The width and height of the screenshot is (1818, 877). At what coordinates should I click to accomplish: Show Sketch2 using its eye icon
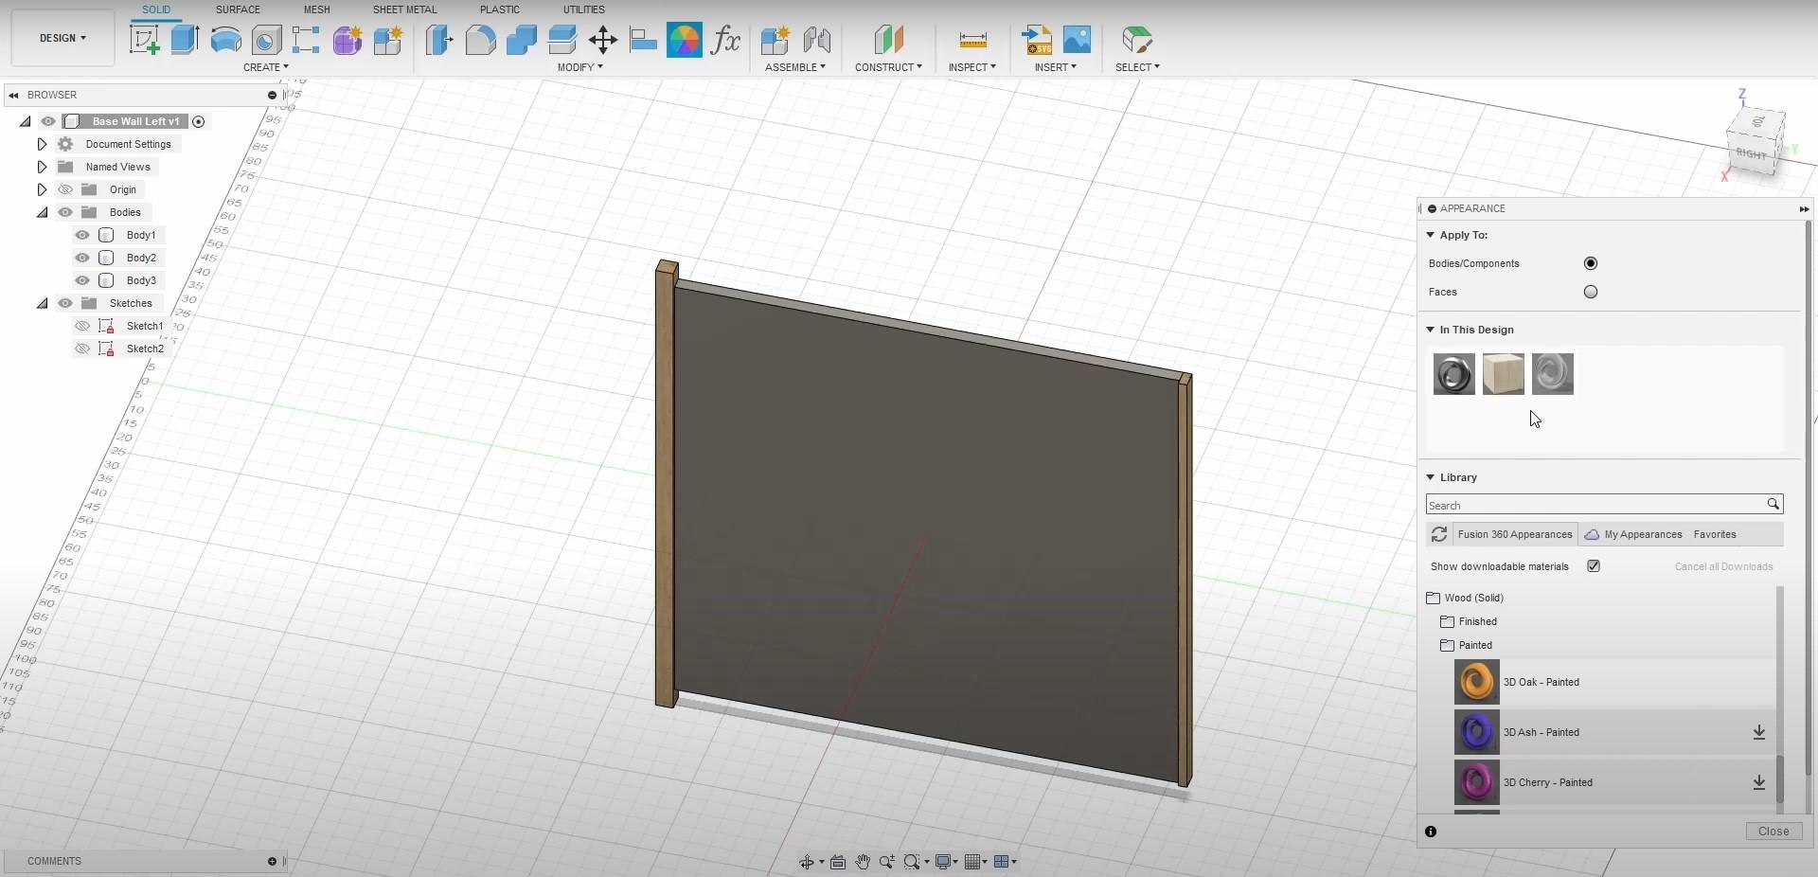coord(82,349)
